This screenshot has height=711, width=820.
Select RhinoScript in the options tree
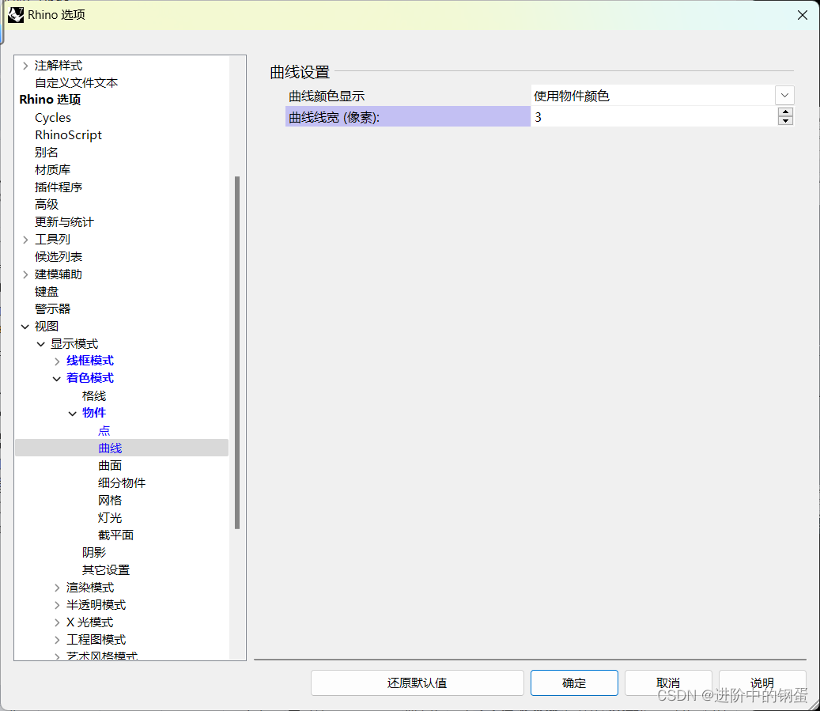point(69,135)
